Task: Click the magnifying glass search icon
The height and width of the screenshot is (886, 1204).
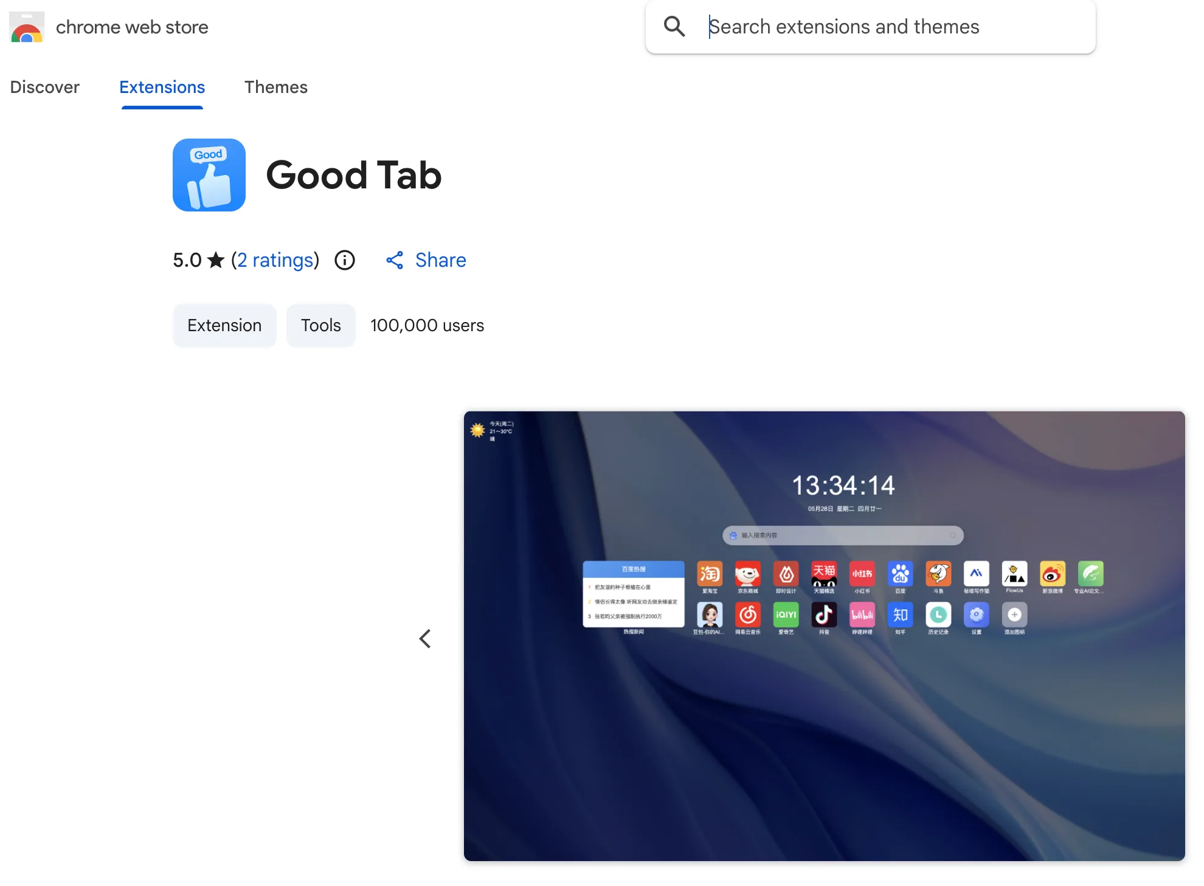Action: pos(674,27)
